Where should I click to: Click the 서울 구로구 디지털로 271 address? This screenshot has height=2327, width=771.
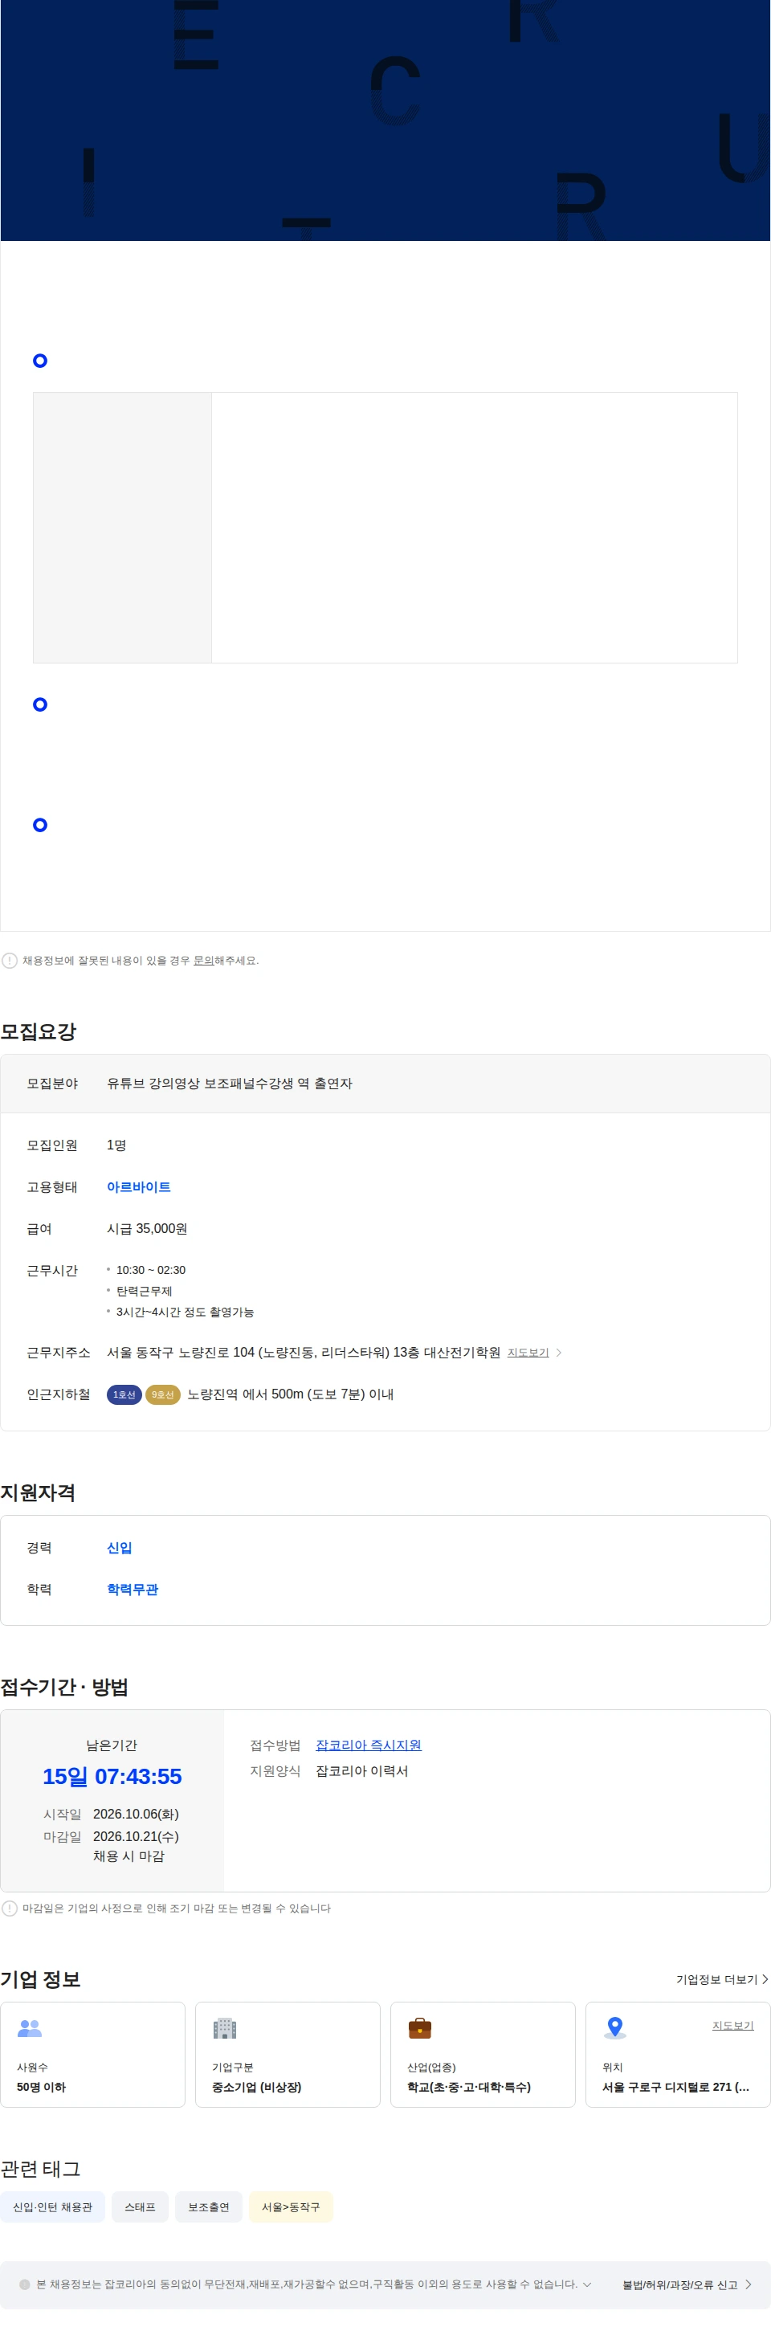coord(675,2087)
